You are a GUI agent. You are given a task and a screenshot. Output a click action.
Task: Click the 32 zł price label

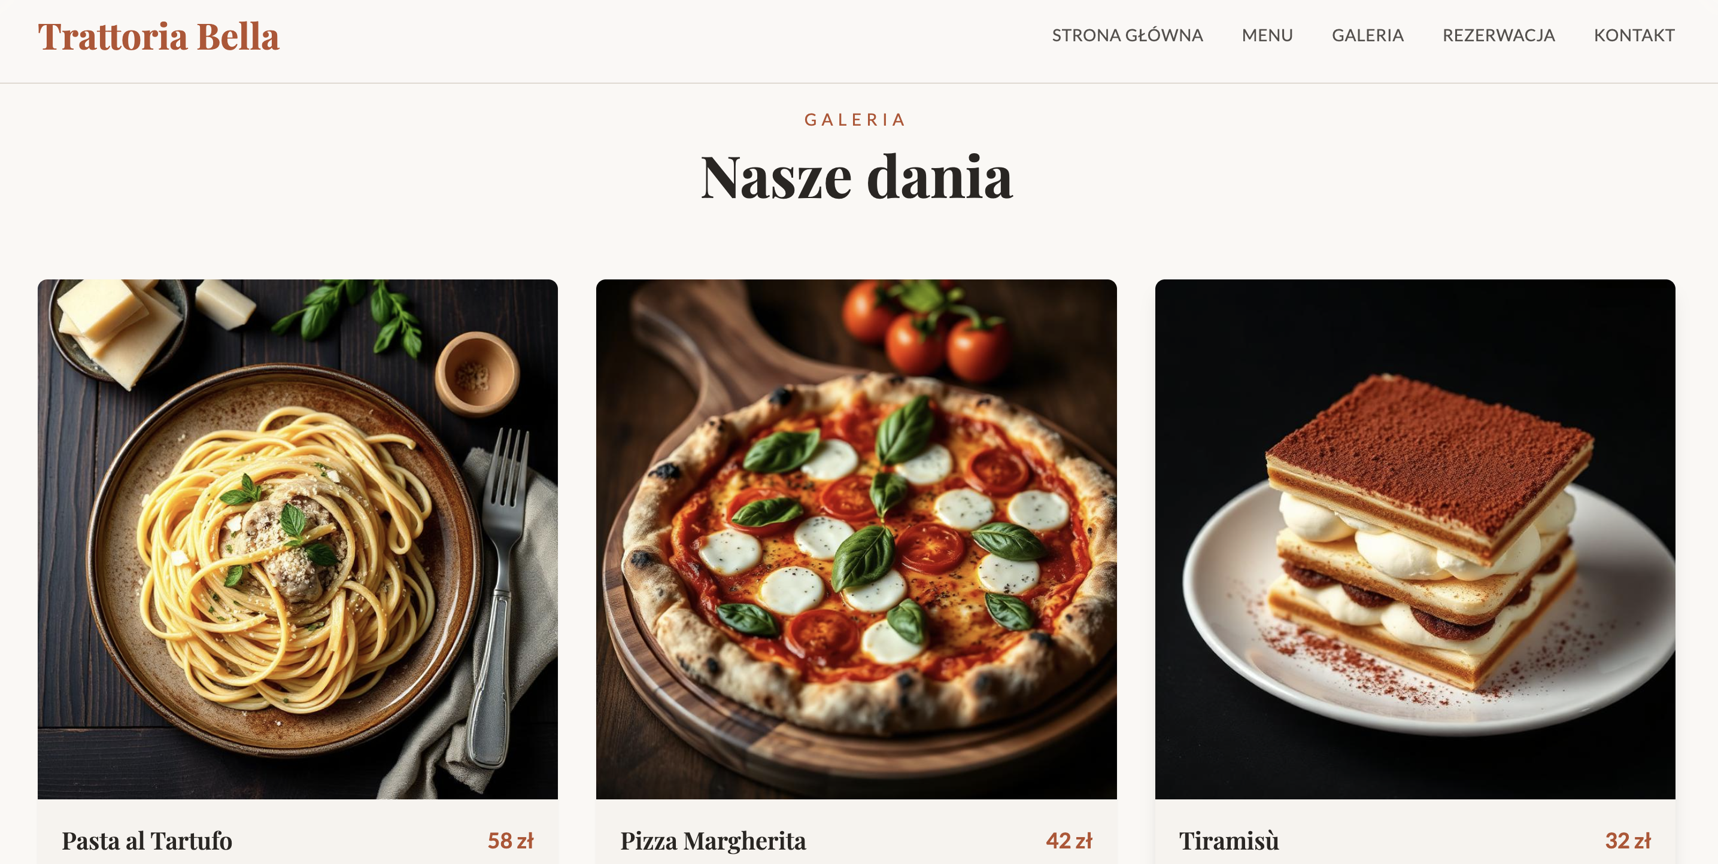pyautogui.click(x=1628, y=841)
